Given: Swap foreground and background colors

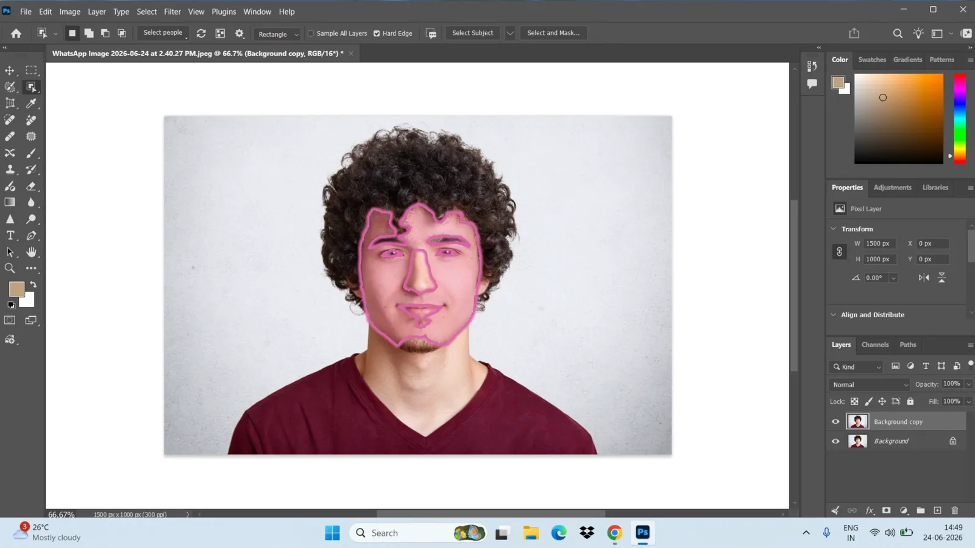Looking at the screenshot, I should (33, 284).
